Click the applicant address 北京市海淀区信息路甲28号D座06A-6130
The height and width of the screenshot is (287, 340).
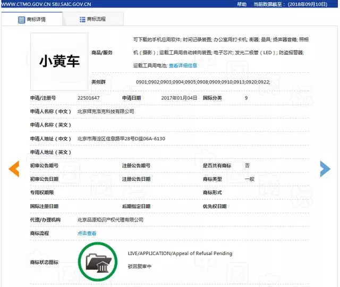click(x=121, y=139)
